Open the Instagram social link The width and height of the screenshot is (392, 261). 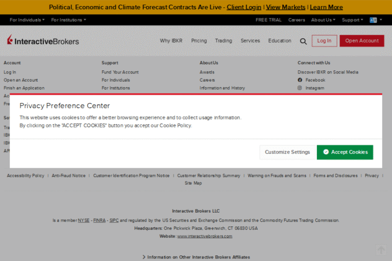tap(314, 88)
